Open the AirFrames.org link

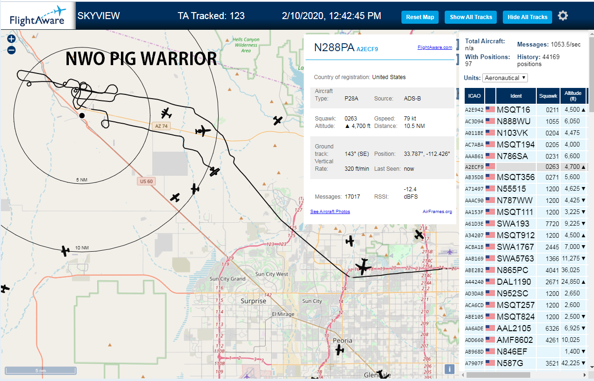tap(437, 212)
